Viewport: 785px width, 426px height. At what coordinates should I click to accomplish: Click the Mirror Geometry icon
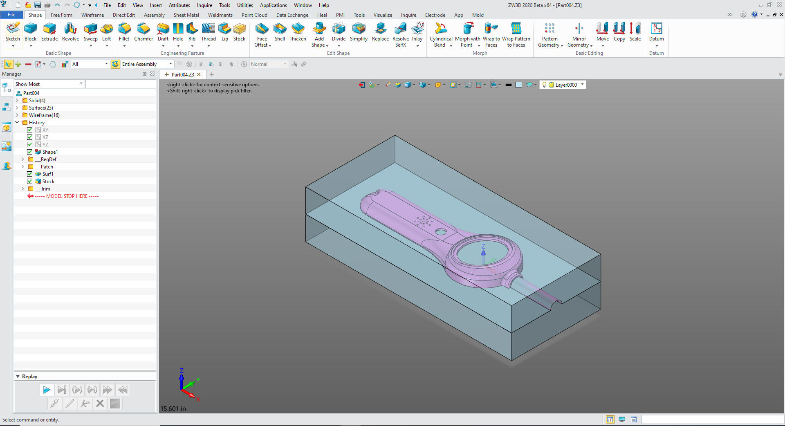pyautogui.click(x=579, y=29)
